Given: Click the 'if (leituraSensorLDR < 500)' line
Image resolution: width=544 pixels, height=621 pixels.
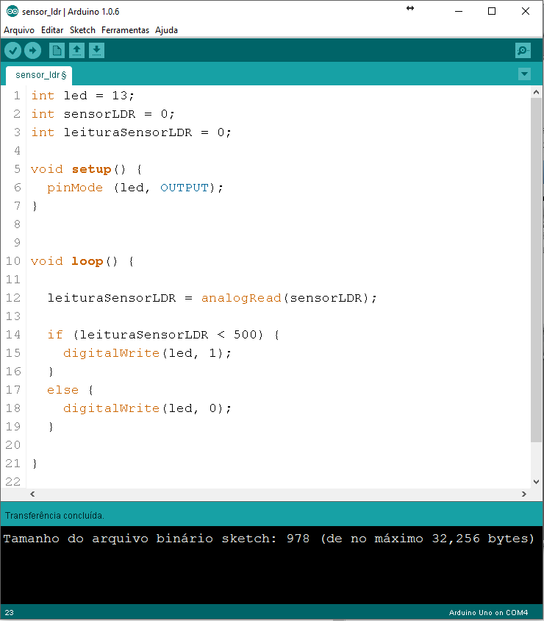Looking at the screenshot, I should click(163, 335).
